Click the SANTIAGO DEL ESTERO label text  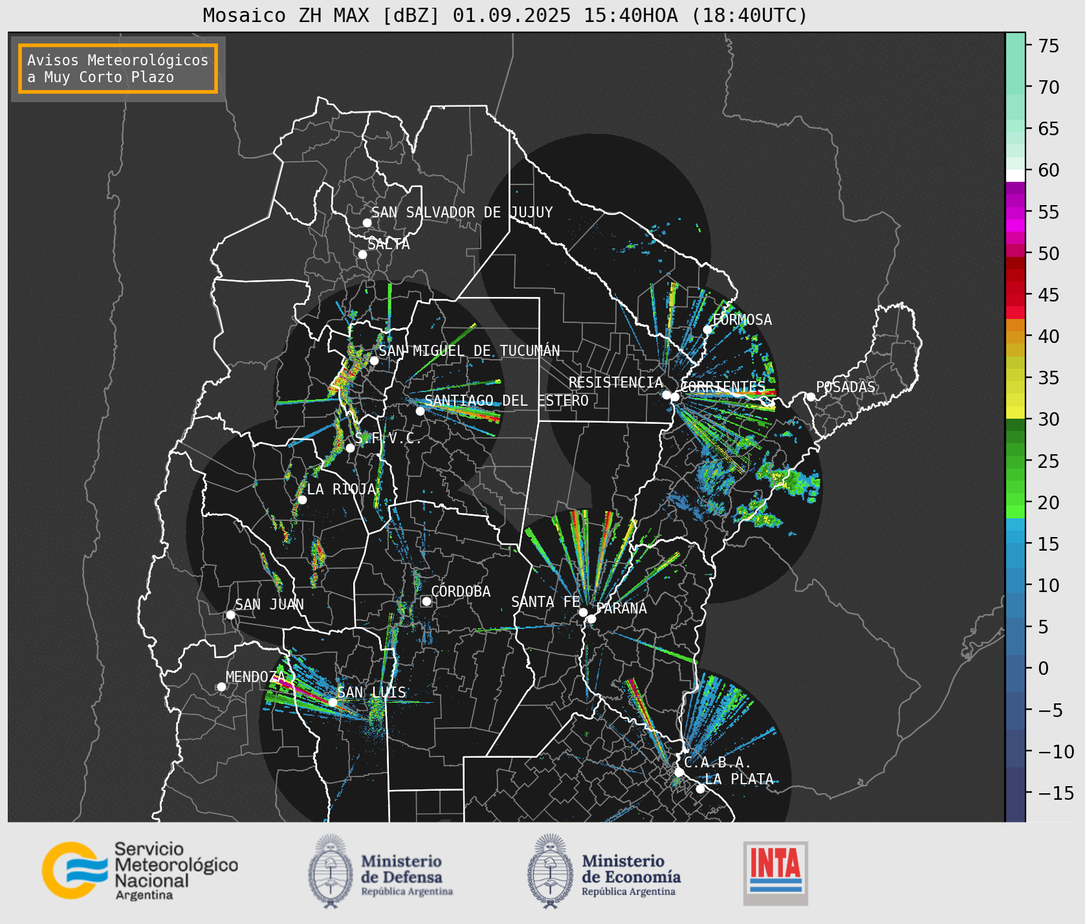pyautogui.click(x=507, y=401)
